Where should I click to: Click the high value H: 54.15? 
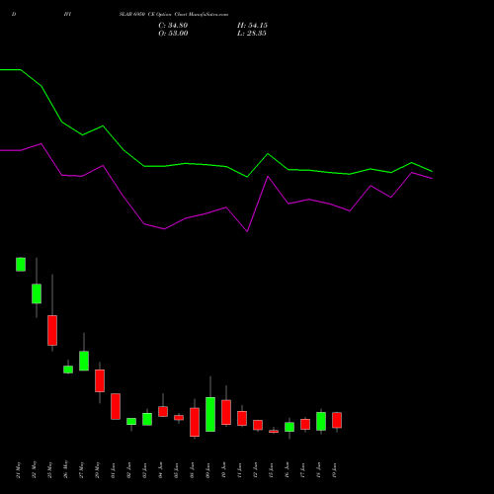pos(252,26)
